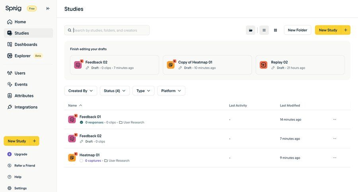The height and width of the screenshot is (192, 358).
Task: Open the Status (4) filter
Action: tap(115, 91)
